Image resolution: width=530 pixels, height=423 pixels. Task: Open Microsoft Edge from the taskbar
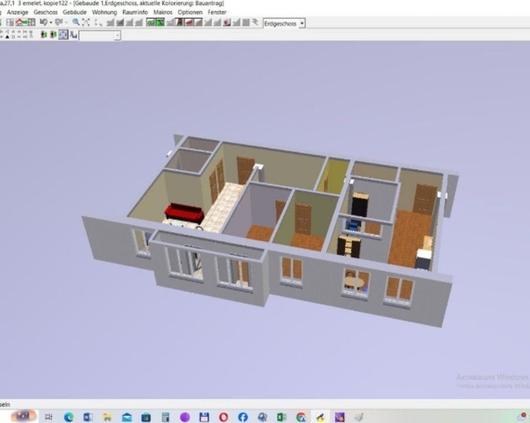[68, 417]
